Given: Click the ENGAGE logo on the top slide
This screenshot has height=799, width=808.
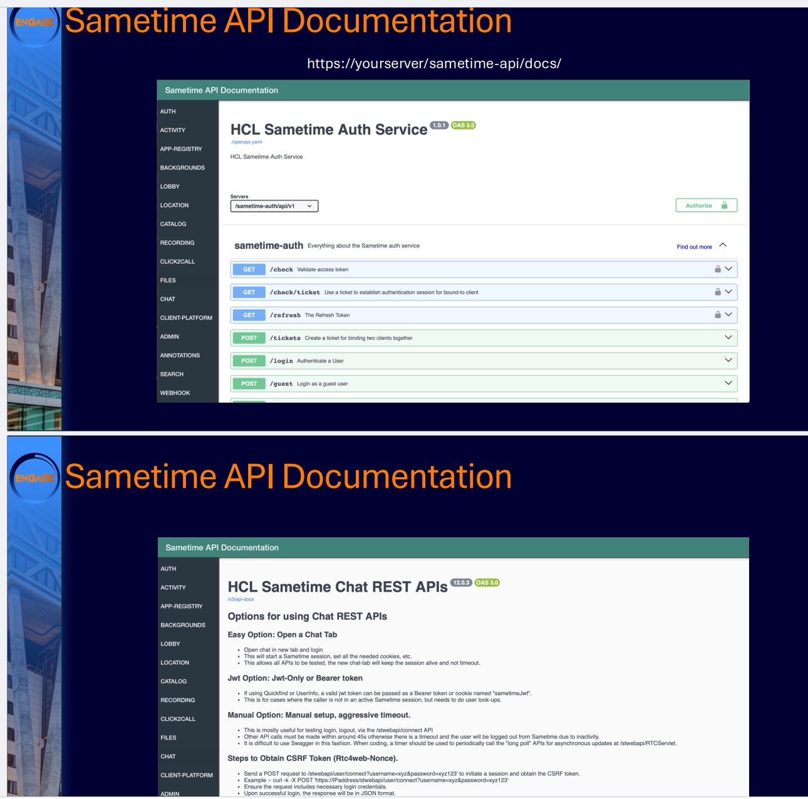Looking at the screenshot, I should pos(35,24).
